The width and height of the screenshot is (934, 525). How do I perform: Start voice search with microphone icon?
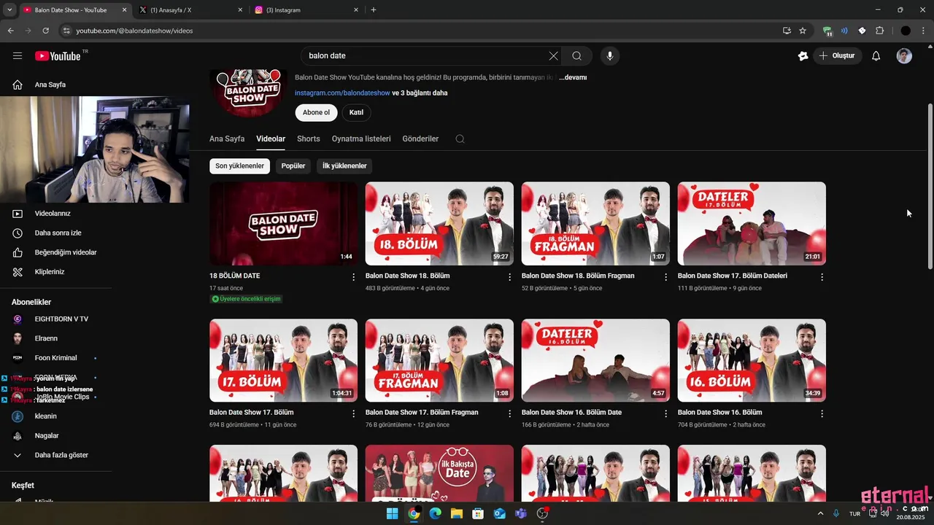click(x=610, y=55)
